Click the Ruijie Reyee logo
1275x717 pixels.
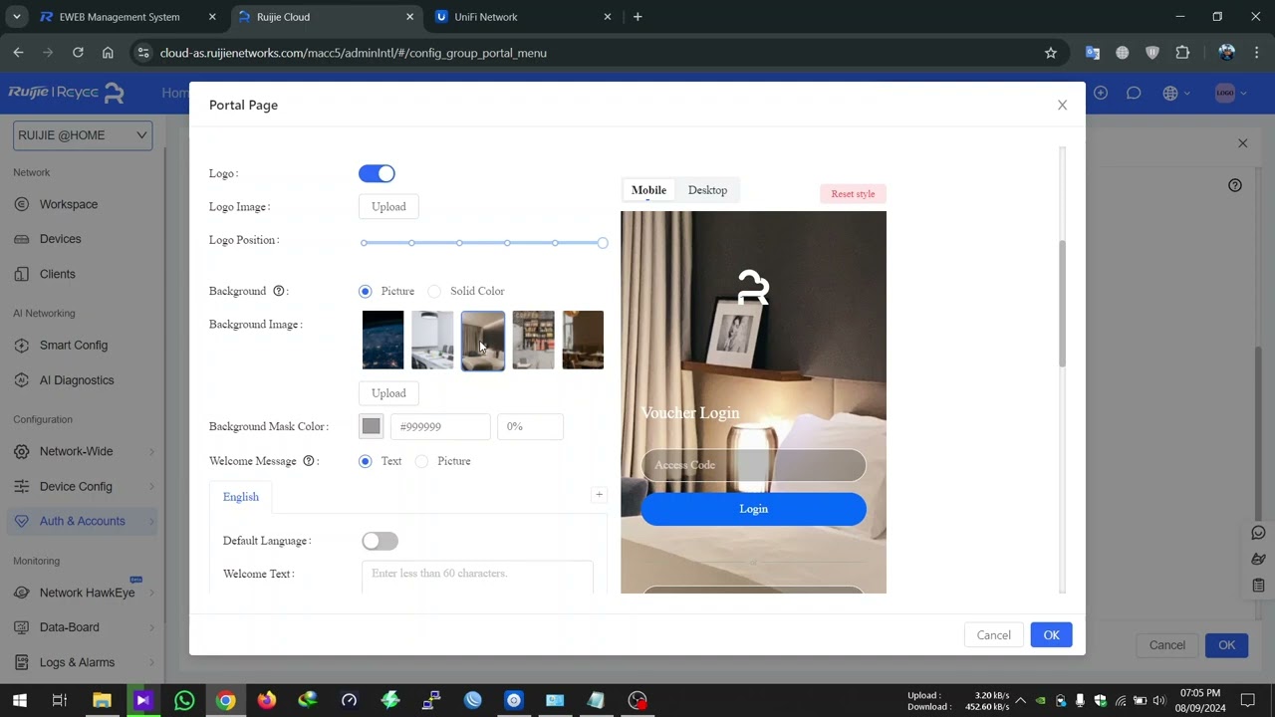pyautogui.click(x=67, y=93)
